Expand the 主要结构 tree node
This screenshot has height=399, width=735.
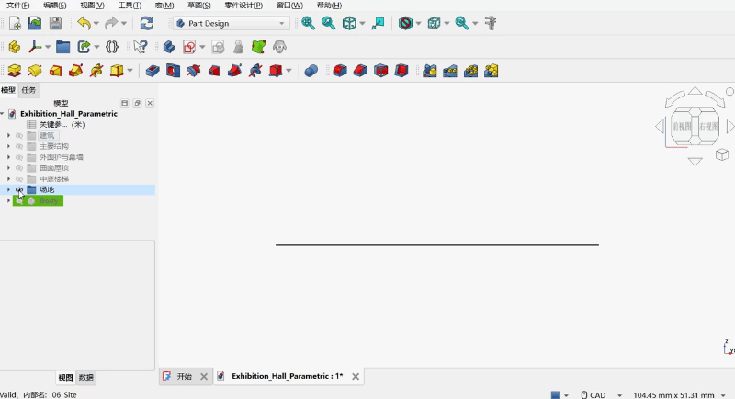click(8, 146)
